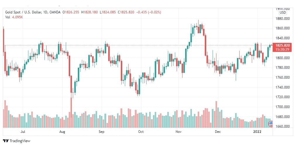Click the O1826.255 open value in legend
Image resolution: width=296 pixels, height=146 pixels.
(x=71, y=12)
